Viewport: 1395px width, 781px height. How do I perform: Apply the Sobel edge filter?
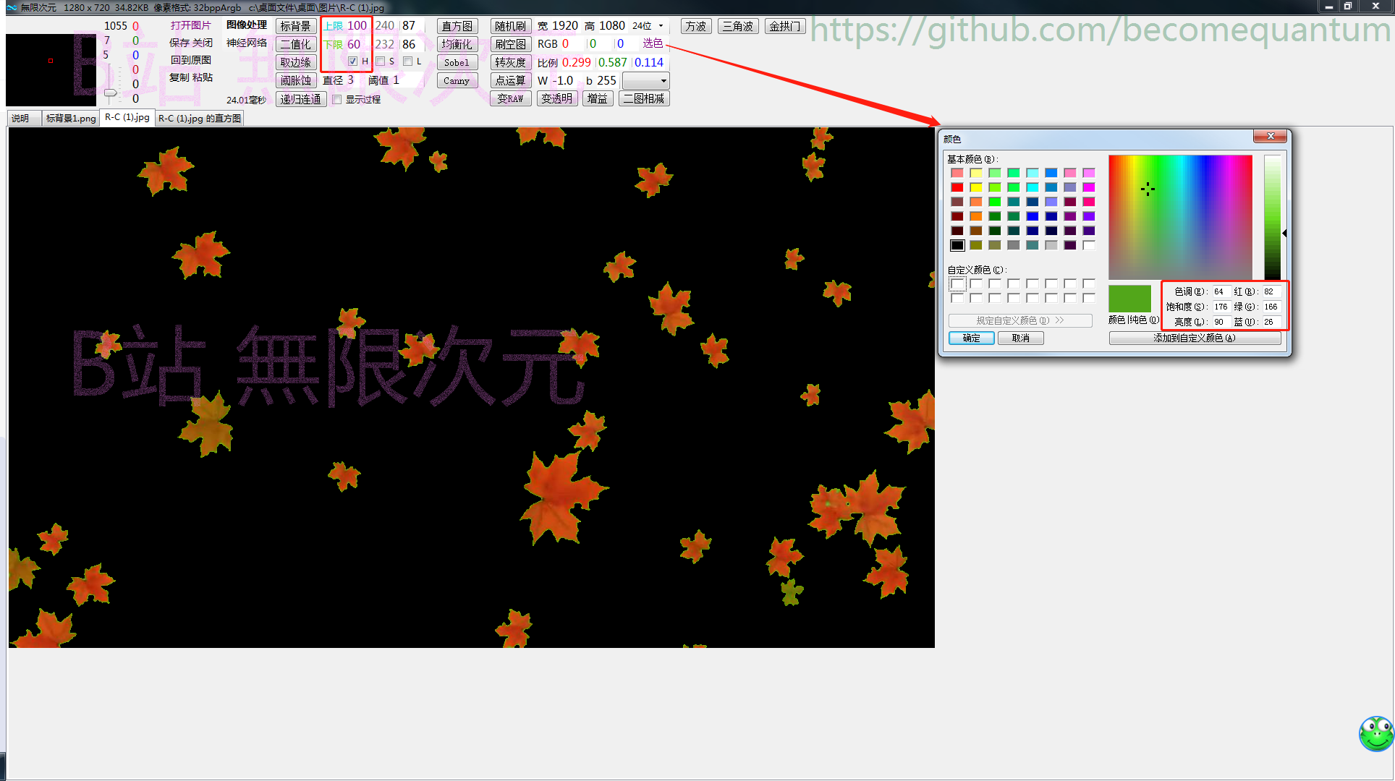click(457, 62)
